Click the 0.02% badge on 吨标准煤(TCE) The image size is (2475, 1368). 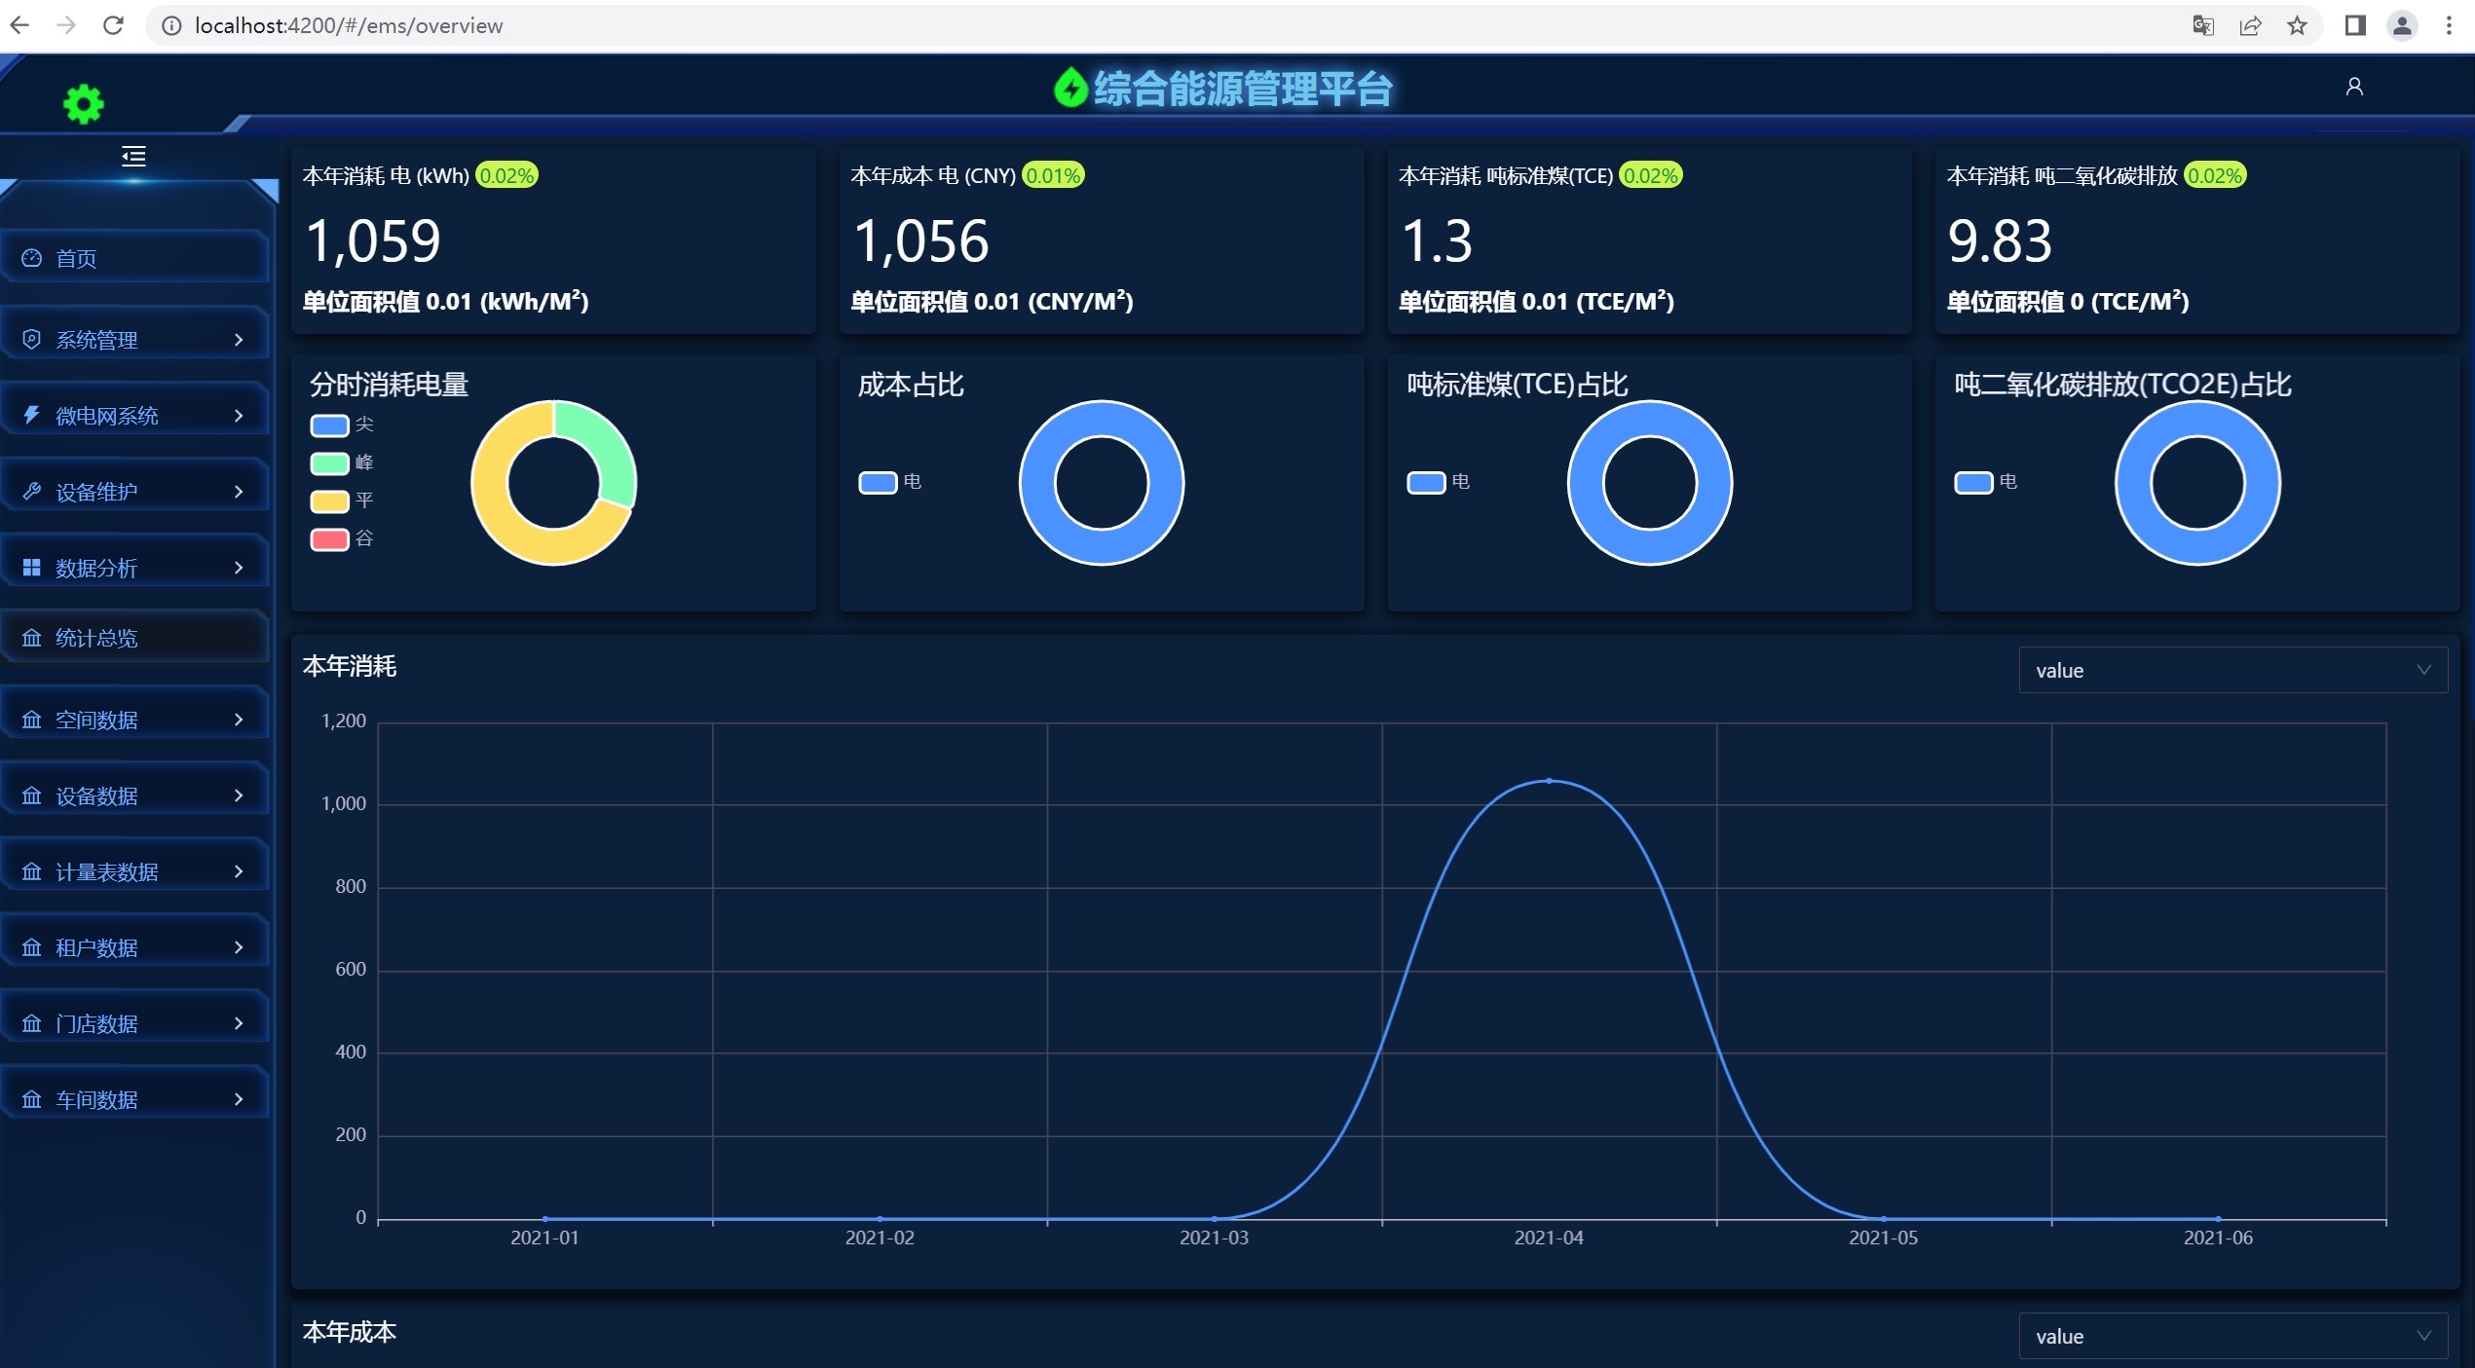(1650, 175)
